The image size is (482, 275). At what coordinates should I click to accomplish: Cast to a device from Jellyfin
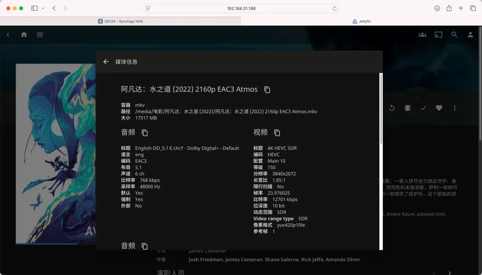pyautogui.click(x=438, y=35)
